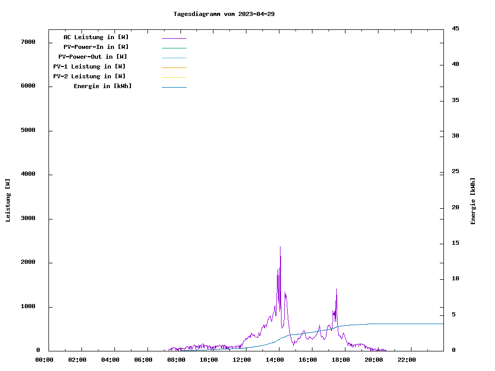
Task: Select the 08:00 time axis tick label
Action: coord(177,360)
